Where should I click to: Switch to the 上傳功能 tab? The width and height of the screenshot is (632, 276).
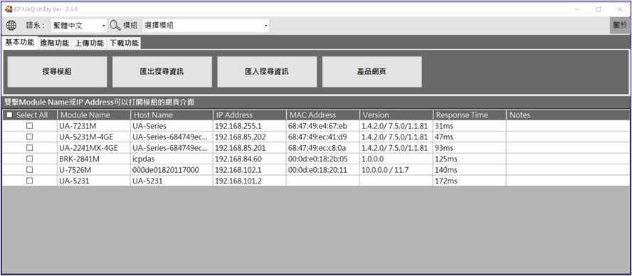[x=89, y=43]
